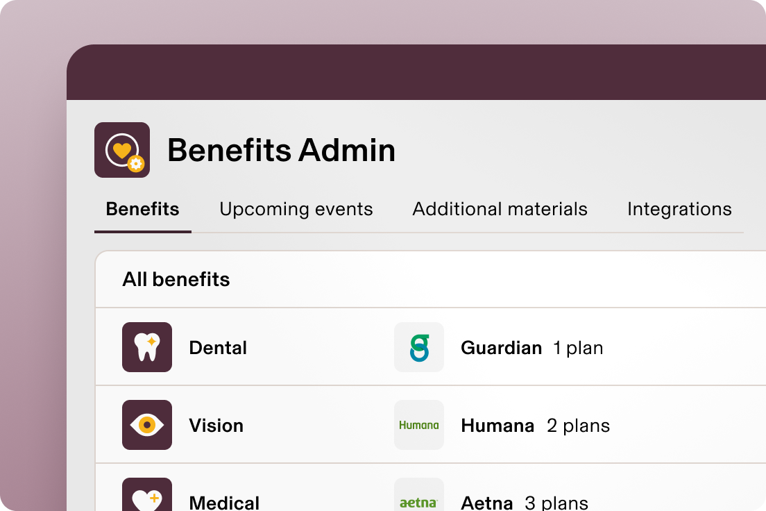
Task: Click the Guardian provider logo
Action: pos(419,347)
